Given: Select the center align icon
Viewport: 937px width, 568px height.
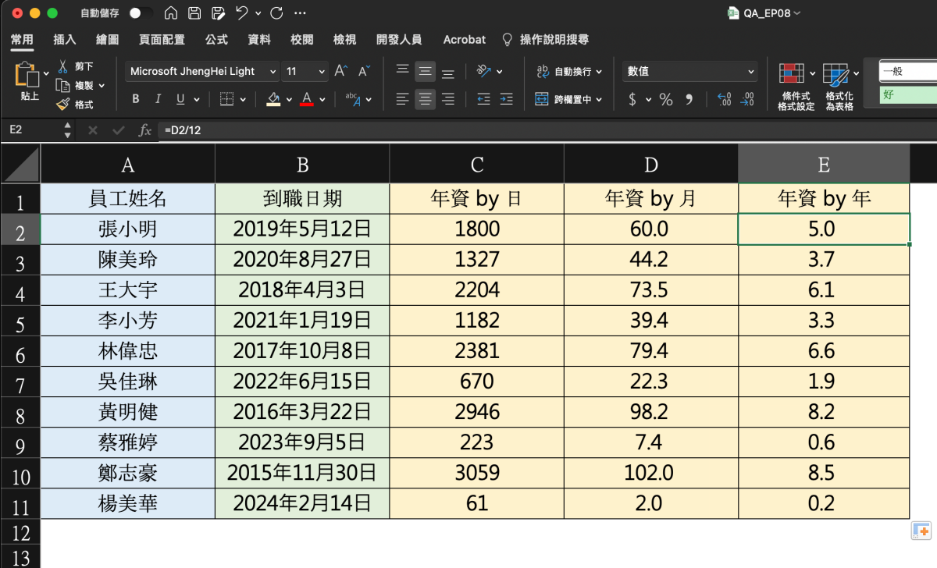Looking at the screenshot, I should [425, 99].
